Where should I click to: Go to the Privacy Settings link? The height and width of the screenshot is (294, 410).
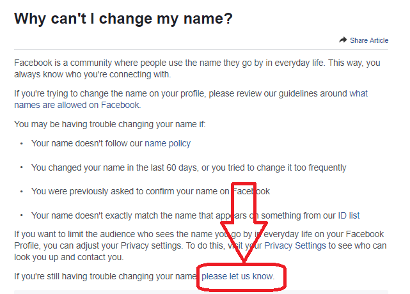pyautogui.click(x=295, y=245)
